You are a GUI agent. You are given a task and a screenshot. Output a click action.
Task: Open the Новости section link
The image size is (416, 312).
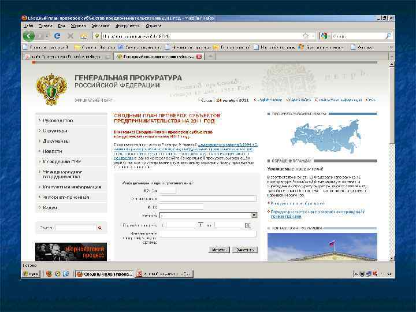pos(52,151)
